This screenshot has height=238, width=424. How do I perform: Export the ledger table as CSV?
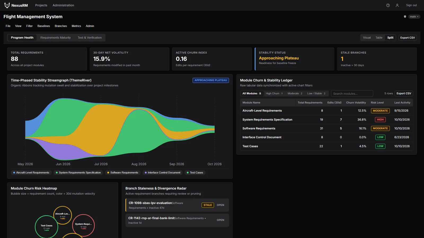pyautogui.click(x=404, y=93)
